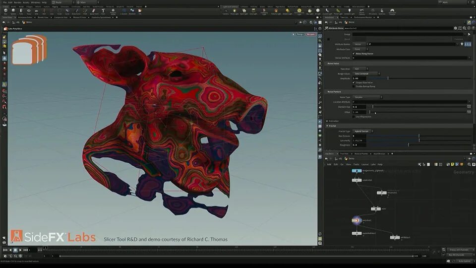This screenshot has width=476, height=268.
Task: Add an Environment Light from shelf
Action: click(x=299, y=11)
